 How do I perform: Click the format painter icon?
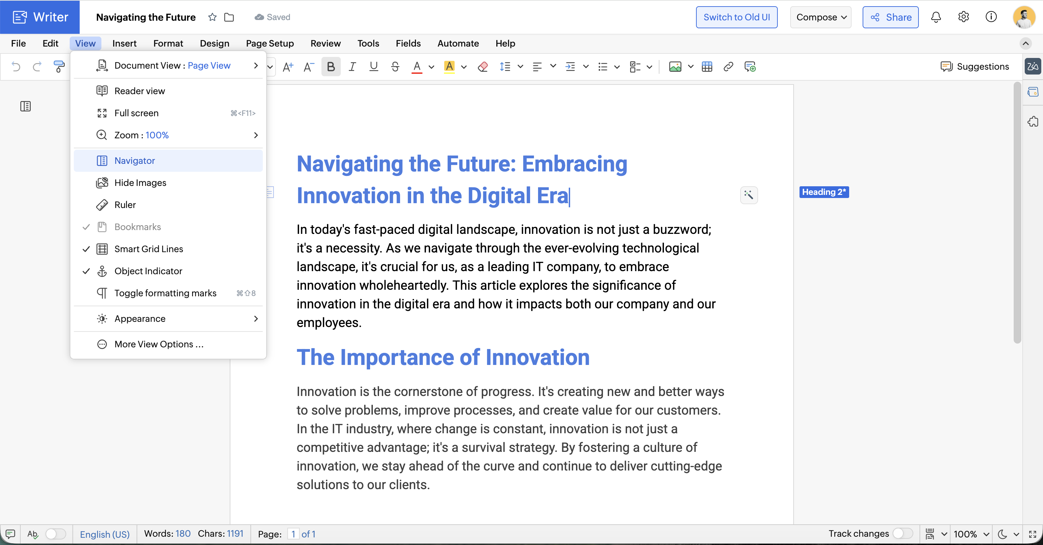[59, 67]
